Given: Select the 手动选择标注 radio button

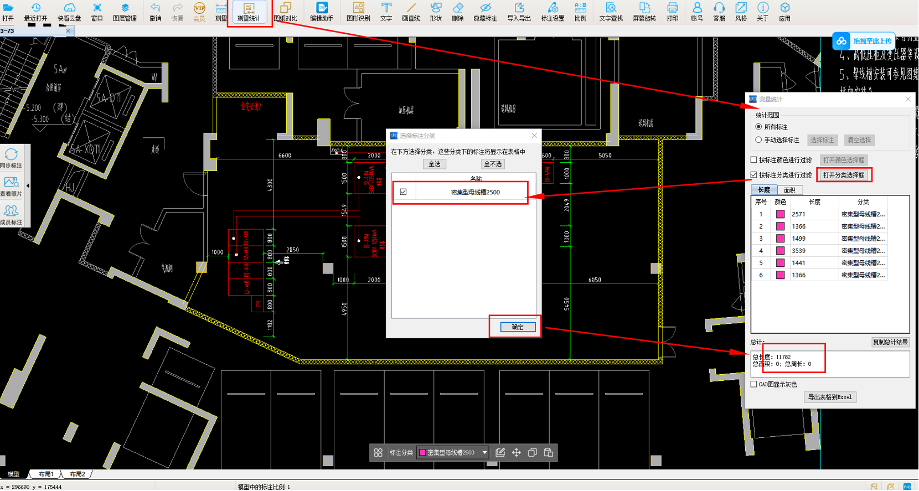Looking at the screenshot, I should click(x=758, y=140).
